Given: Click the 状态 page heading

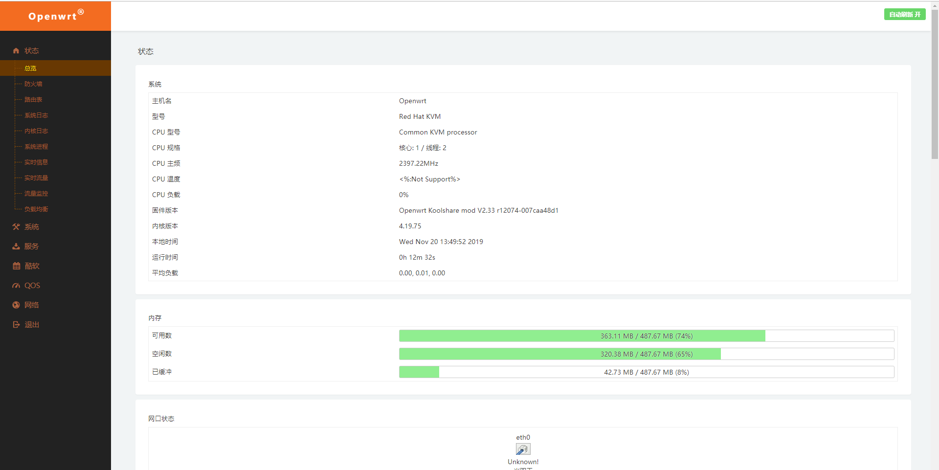Looking at the screenshot, I should coord(146,51).
